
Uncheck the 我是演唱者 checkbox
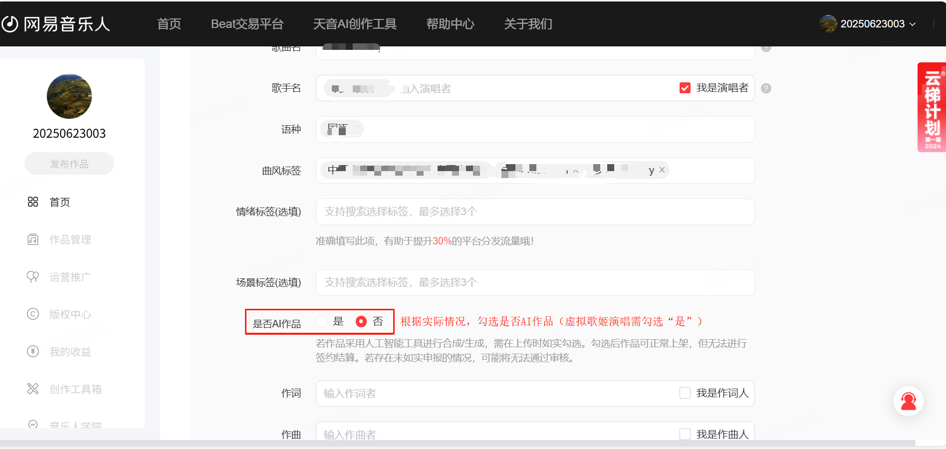pyautogui.click(x=685, y=88)
